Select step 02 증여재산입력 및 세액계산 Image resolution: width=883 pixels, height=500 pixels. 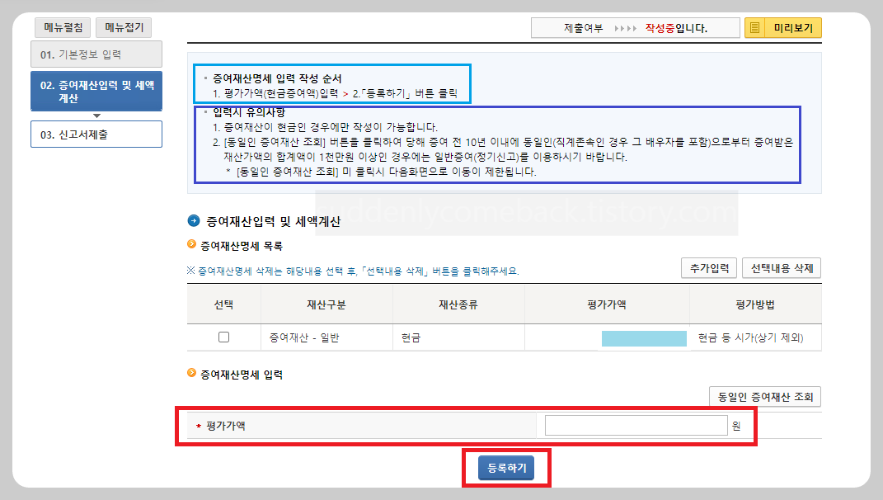96,91
